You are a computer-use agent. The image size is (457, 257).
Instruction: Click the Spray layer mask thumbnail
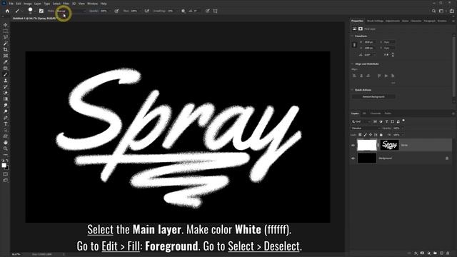(x=389, y=145)
